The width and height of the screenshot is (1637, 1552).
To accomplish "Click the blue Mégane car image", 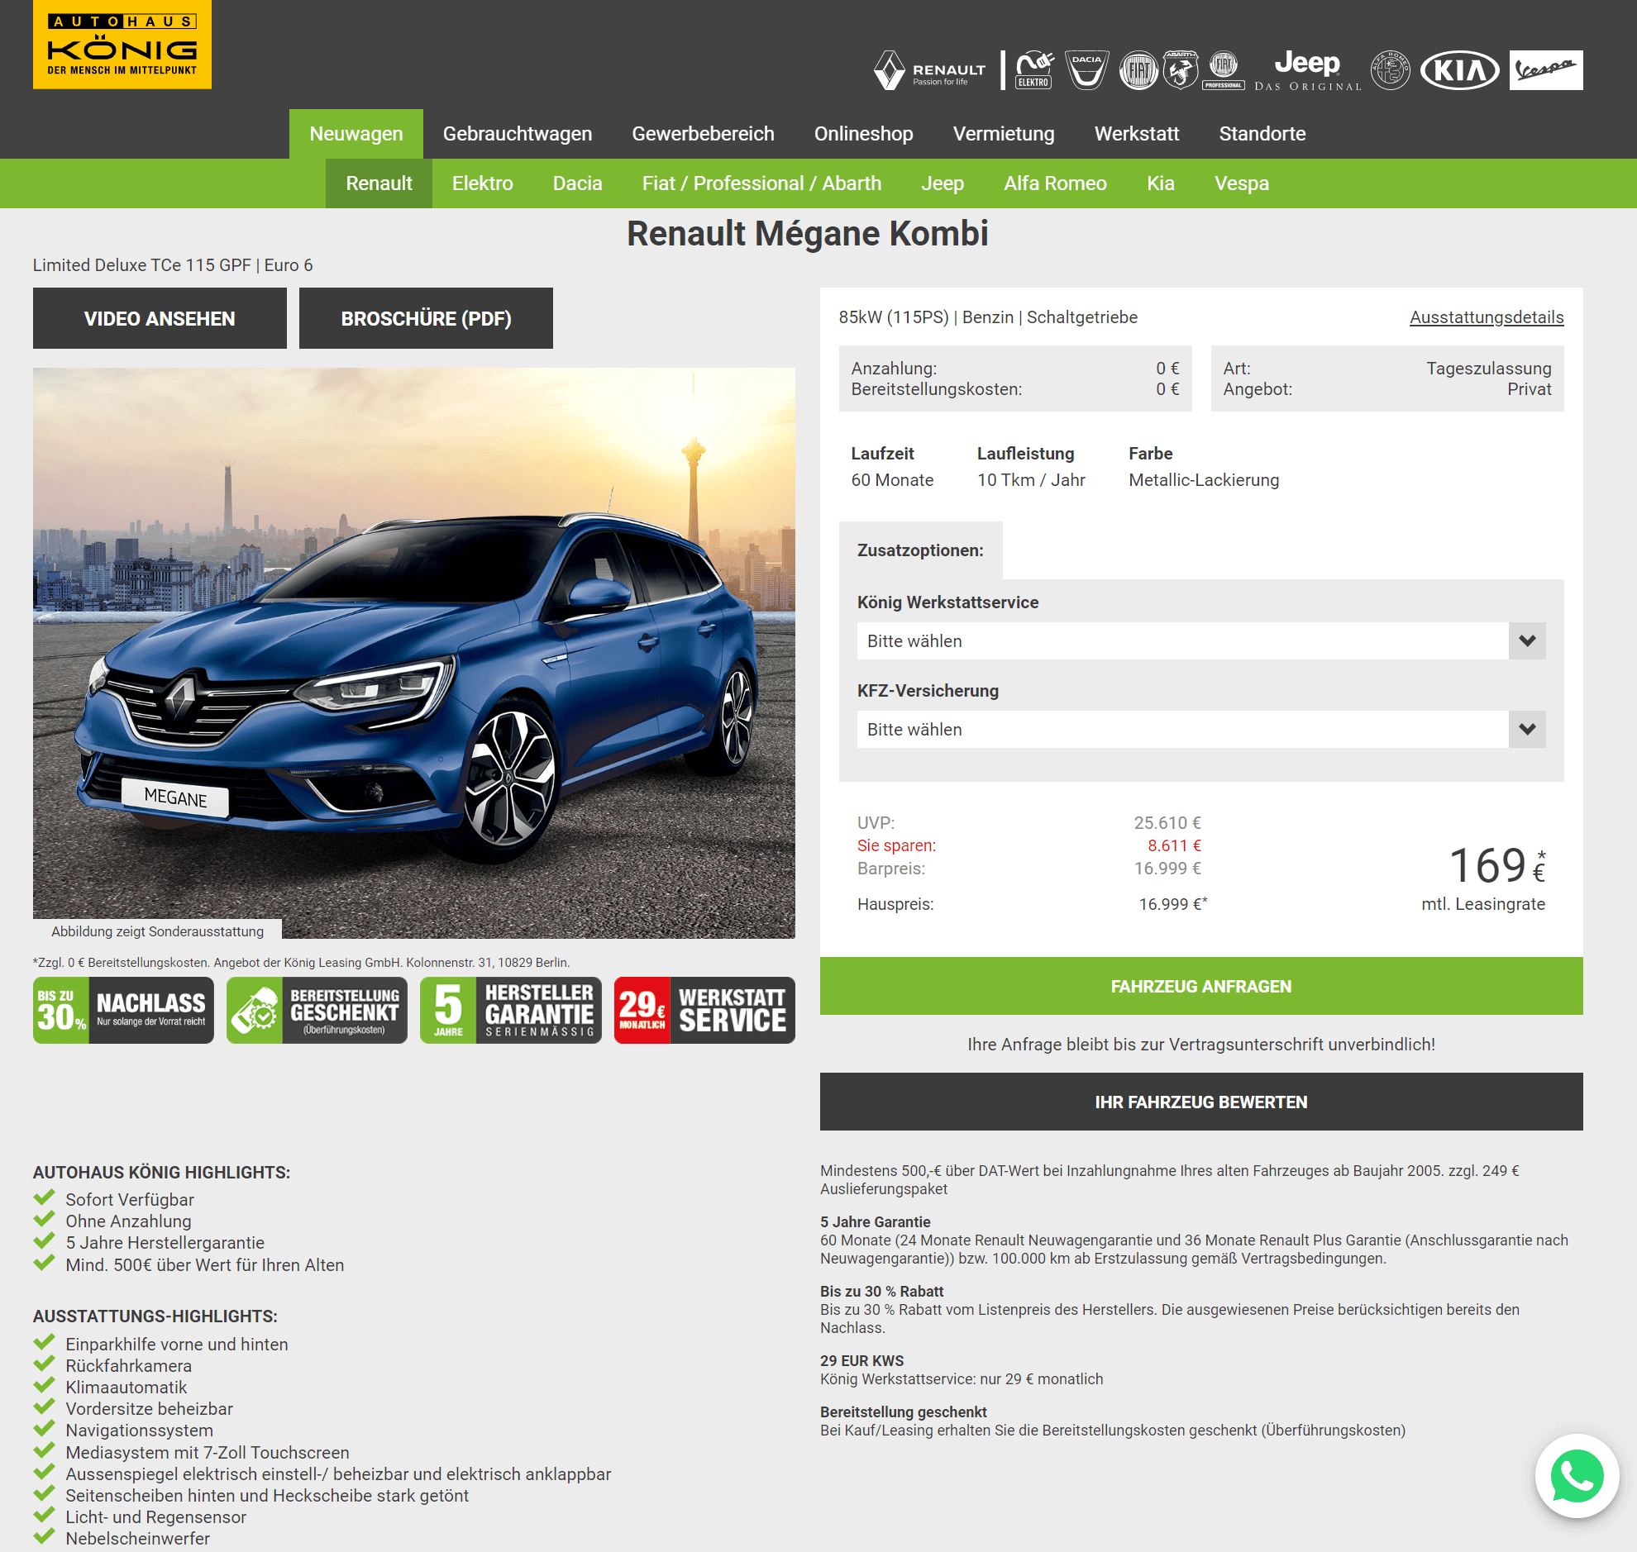I will (414, 654).
